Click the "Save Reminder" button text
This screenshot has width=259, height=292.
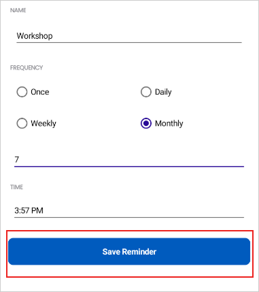pyautogui.click(x=129, y=252)
